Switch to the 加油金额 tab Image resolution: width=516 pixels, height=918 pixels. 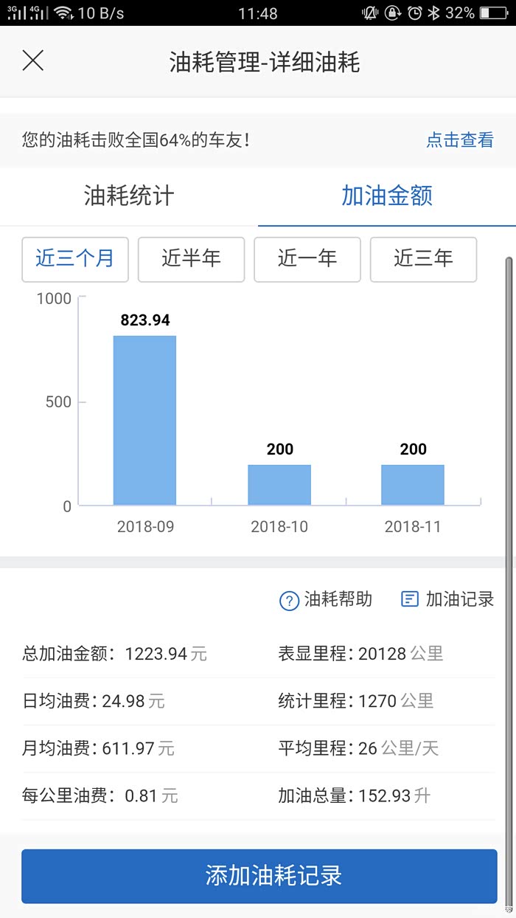387,196
